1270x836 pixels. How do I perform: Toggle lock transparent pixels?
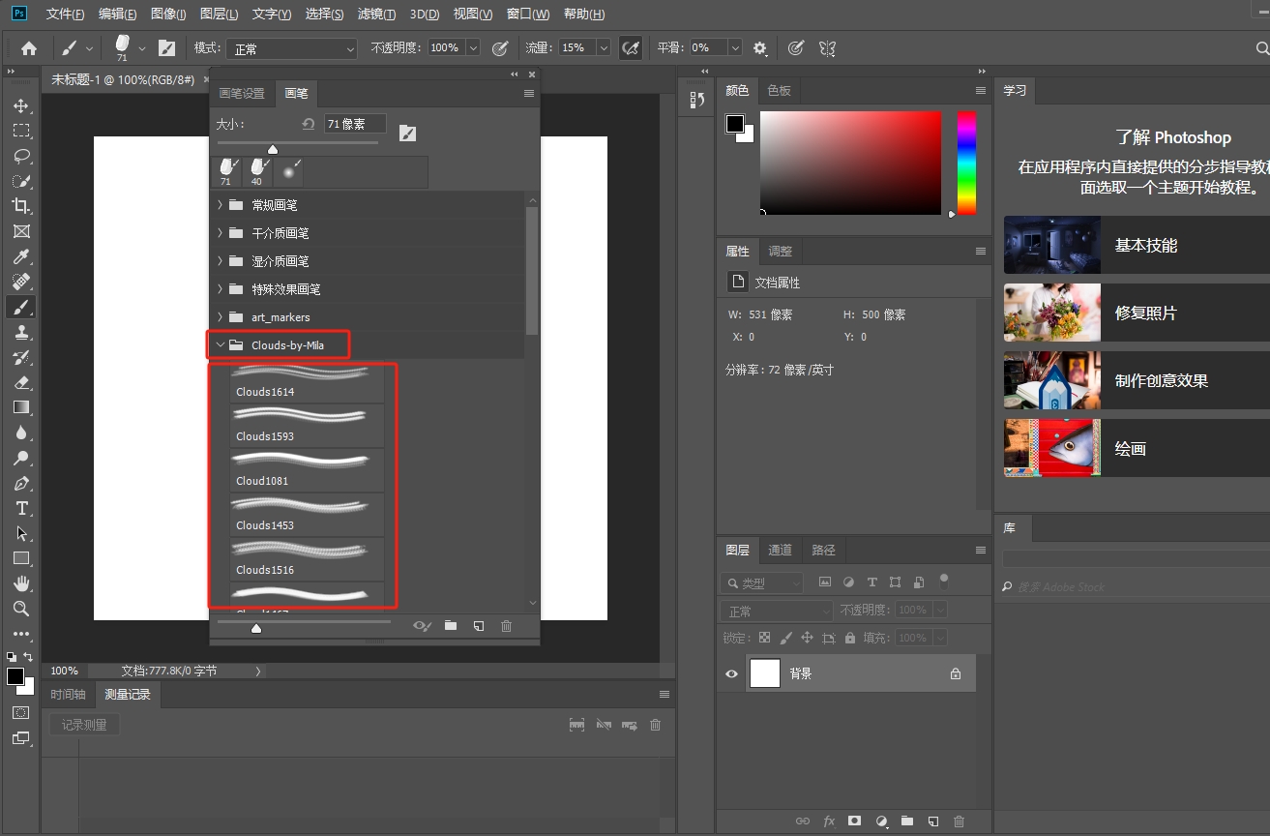pyautogui.click(x=764, y=638)
